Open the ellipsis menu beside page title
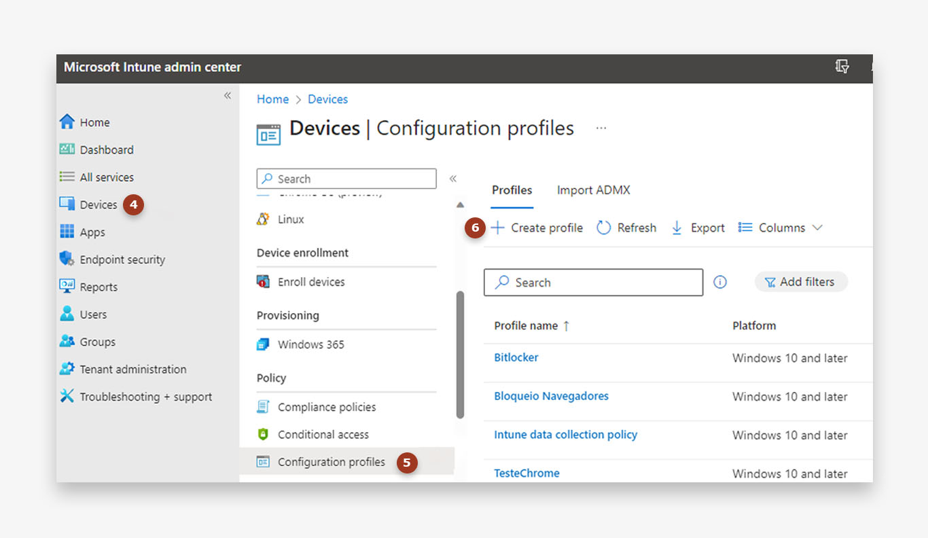928x538 pixels. (x=601, y=128)
